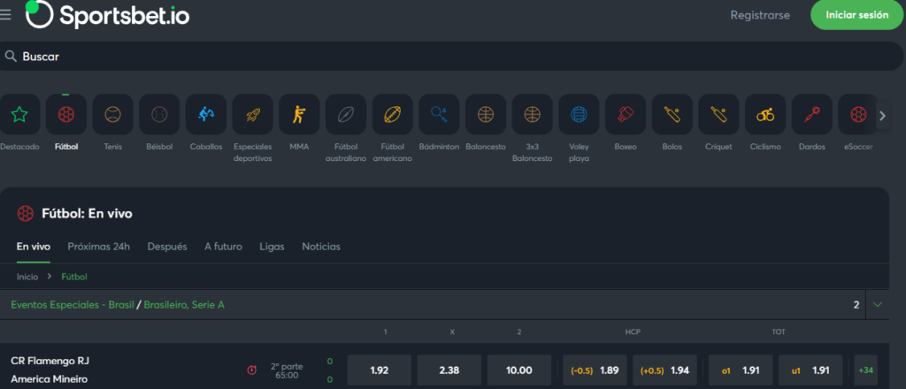Open the MMA sport category
Viewport: 906px width, 389px height.
pos(299,115)
